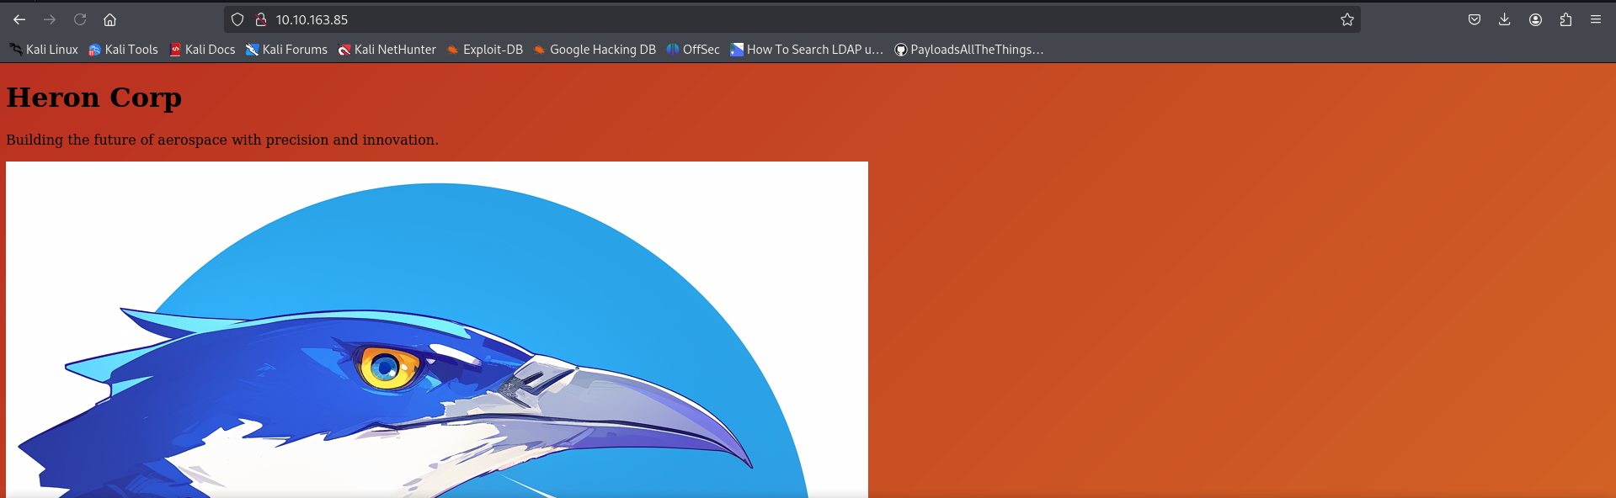Show the downloads panel
This screenshot has height=498, width=1616.
1505,19
